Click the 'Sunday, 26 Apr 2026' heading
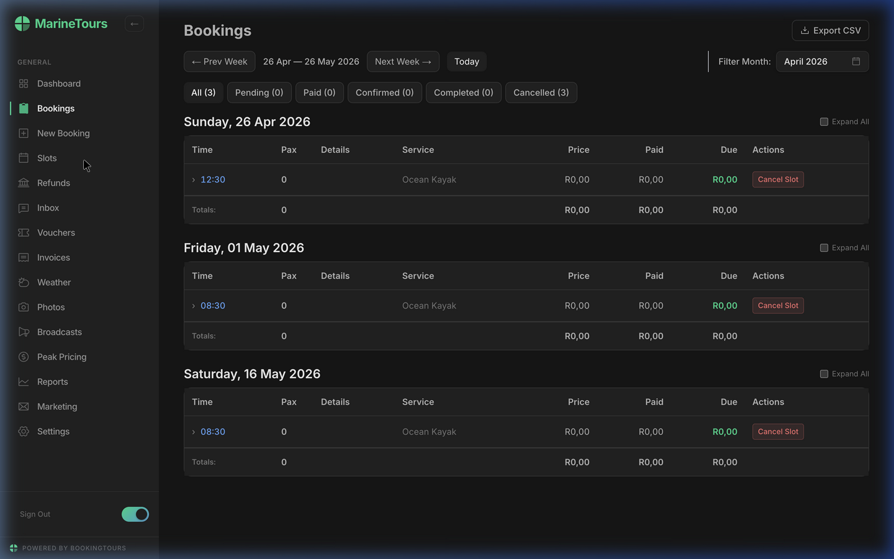The image size is (894, 559). [247, 122]
